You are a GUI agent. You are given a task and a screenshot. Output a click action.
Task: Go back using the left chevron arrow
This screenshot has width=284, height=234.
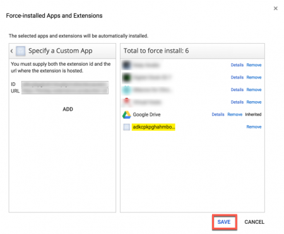tap(12, 51)
